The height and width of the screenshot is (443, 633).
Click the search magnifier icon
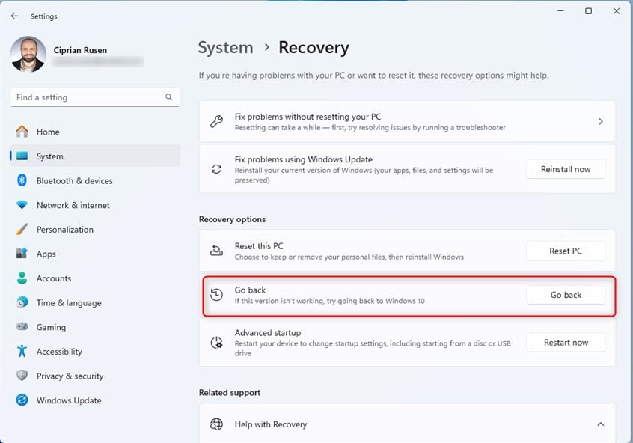pyautogui.click(x=169, y=97)
